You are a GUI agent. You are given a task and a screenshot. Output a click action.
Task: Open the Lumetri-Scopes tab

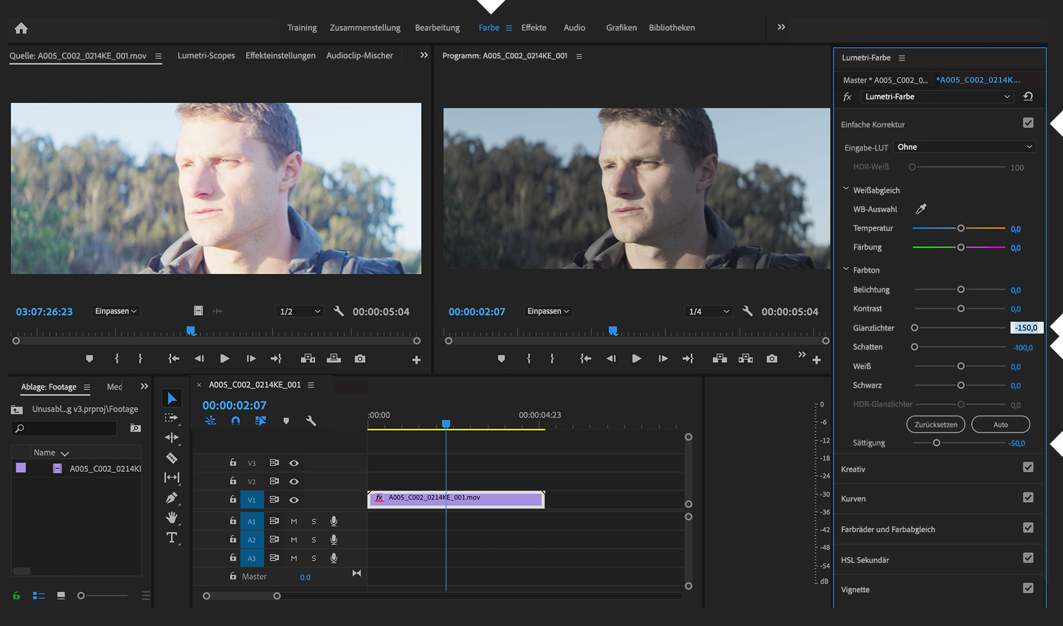pyautogui.click(x=206, y=55)
